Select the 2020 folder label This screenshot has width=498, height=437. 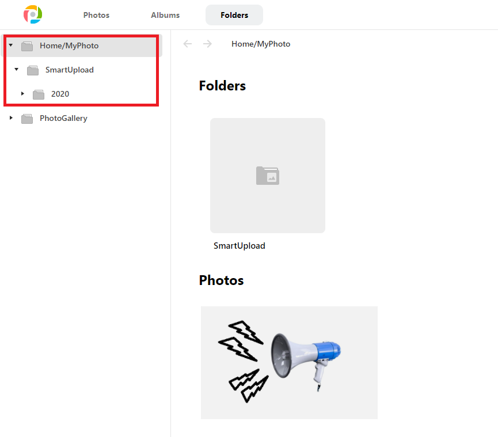(x=60, y=94)
